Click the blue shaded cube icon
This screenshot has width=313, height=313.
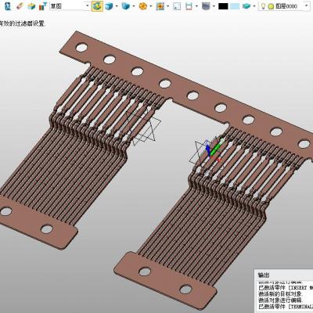109,5
